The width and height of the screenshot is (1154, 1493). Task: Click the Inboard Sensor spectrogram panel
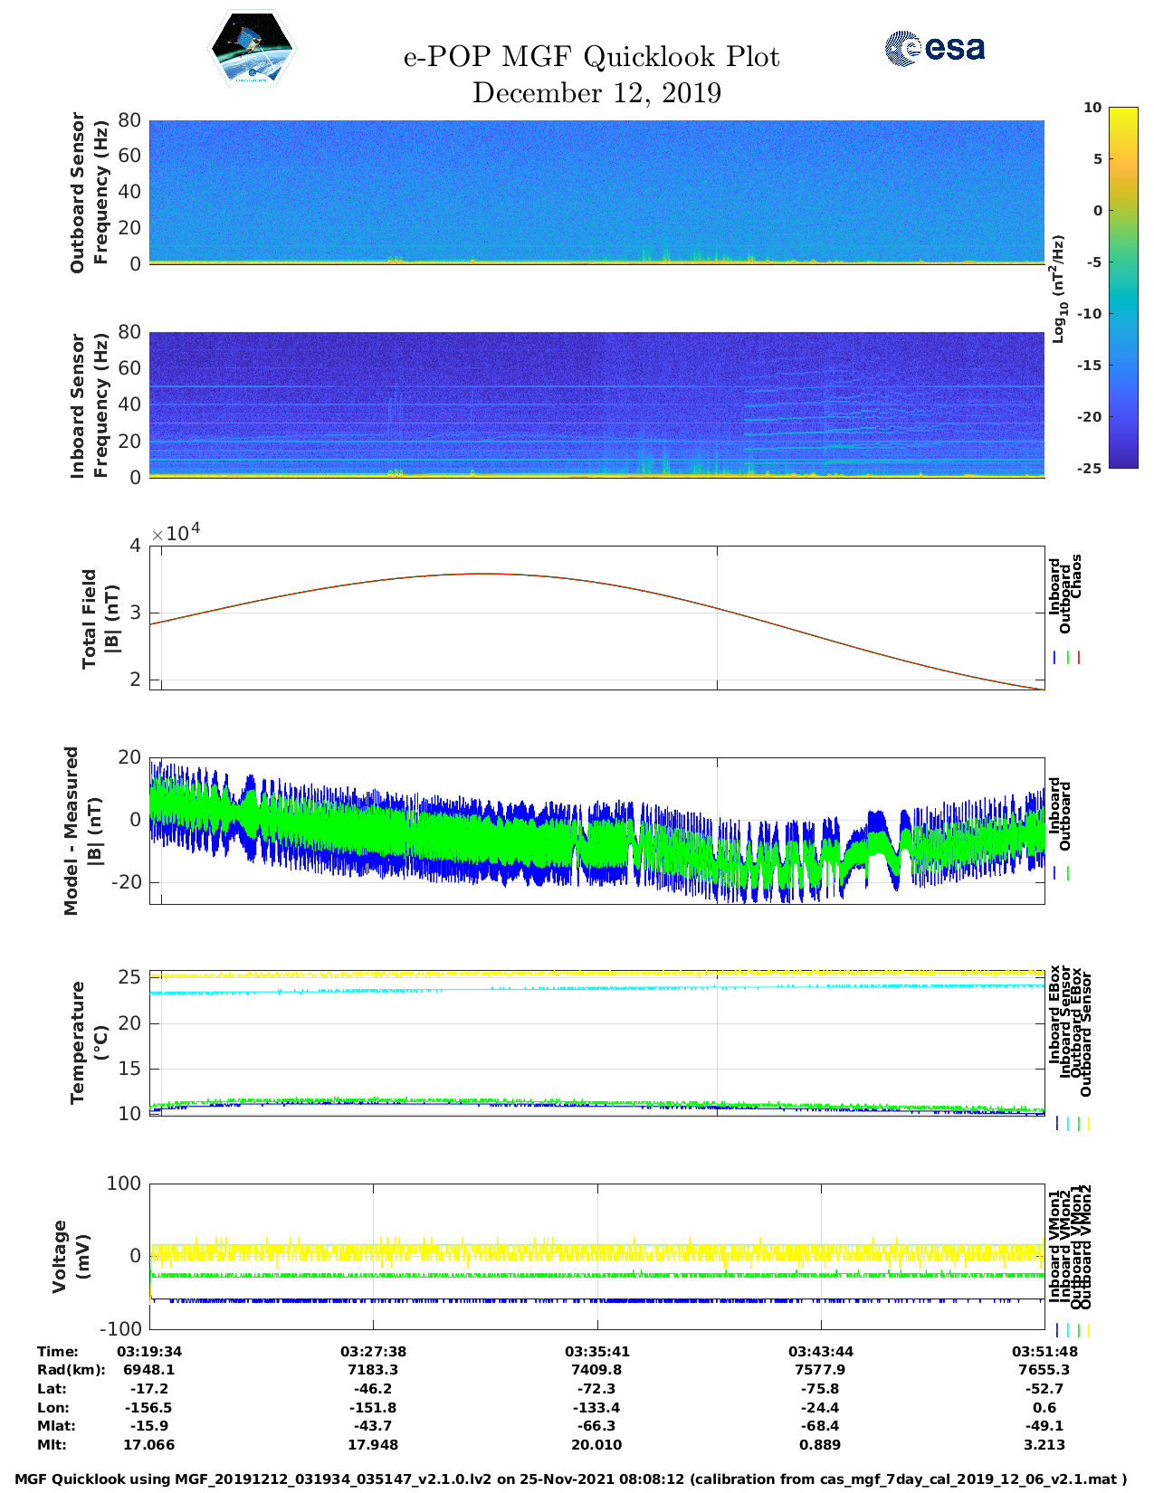596,404
